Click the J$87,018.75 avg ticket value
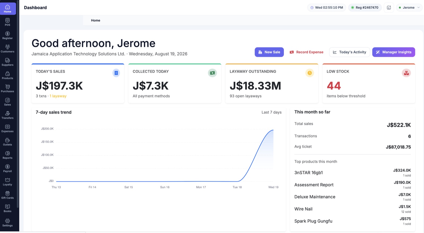Screen dimensions: 424x233 pyautogui.click(x=398, y=147)
